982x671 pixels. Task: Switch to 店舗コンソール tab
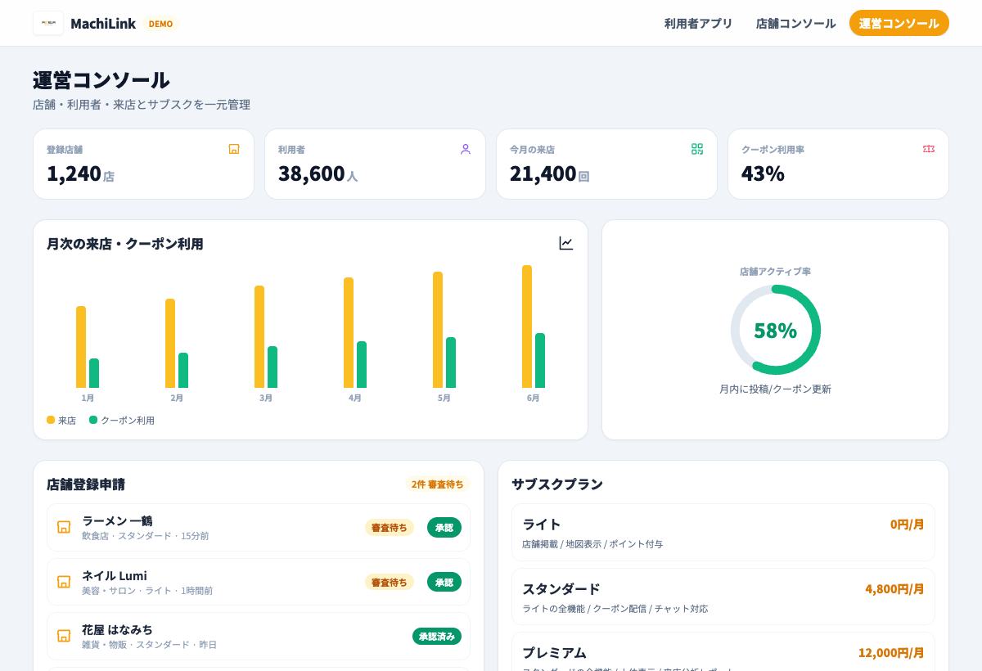click(x=795, y=23)
